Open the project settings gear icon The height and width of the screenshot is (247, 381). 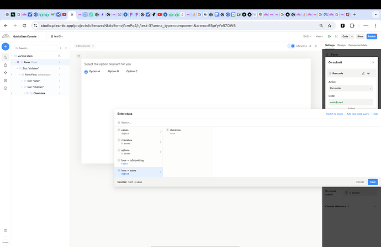click(x=6, y=80)
